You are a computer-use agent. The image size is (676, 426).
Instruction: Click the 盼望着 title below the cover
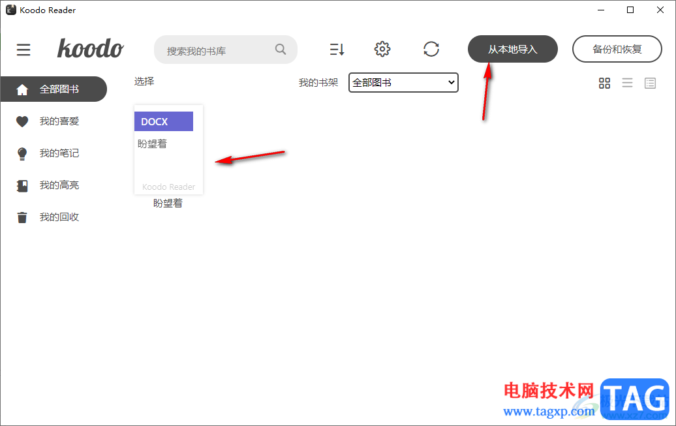click(x=168, y=204)
